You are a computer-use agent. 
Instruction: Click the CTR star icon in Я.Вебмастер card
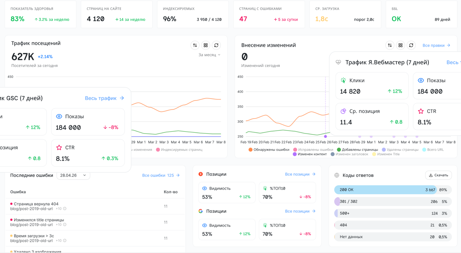[x=421, y=111]
